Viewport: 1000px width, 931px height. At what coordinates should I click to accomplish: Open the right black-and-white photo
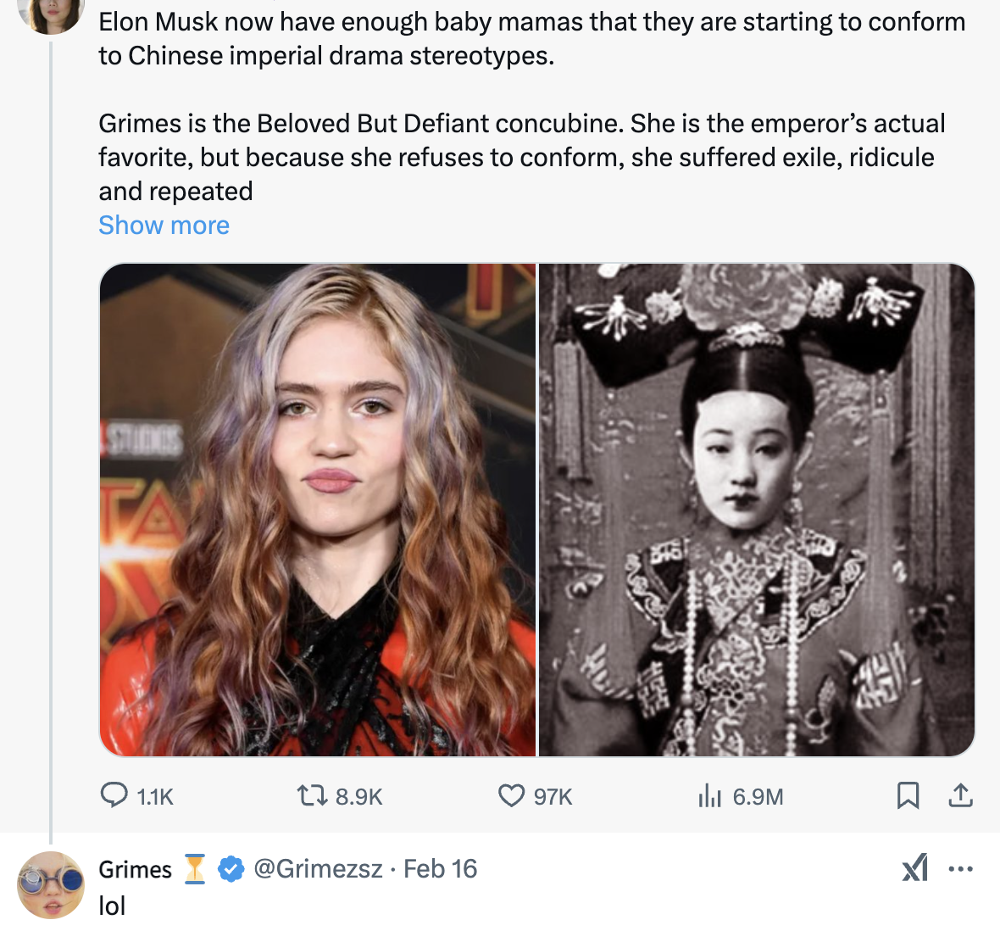point(756,510)
